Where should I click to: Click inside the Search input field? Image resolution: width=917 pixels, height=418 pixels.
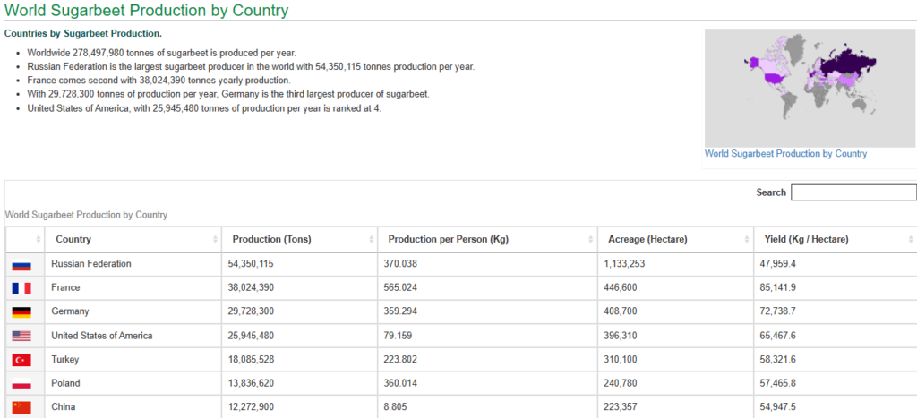(853, 192)
